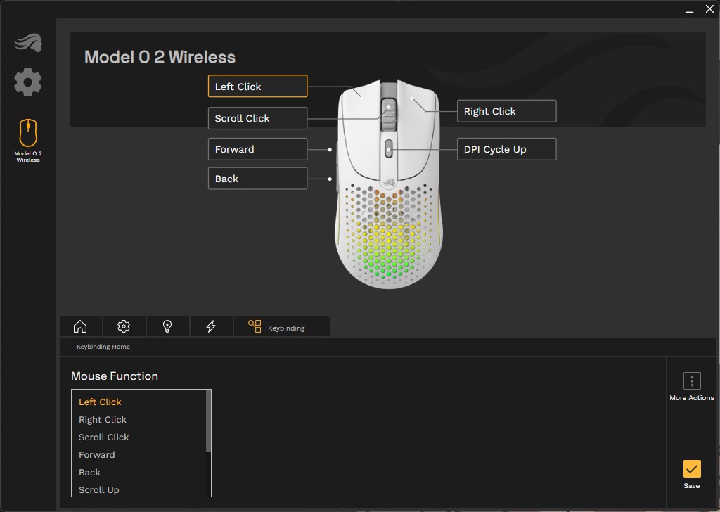Select the Back binding box
The width and height of the screenshot is (720, 512).
click(257, 179)
